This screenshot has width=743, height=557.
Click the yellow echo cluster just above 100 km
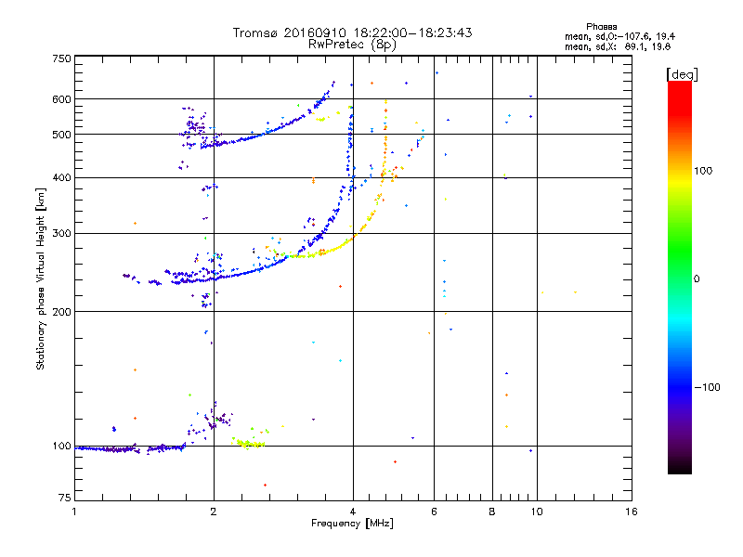(x=248, y=444)
